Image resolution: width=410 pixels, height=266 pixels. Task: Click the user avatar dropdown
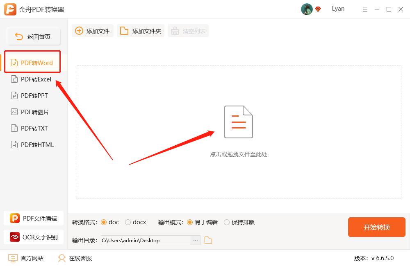pyautogui.click(x=306, y=9)
